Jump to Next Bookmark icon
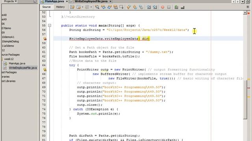The width and height of the screenshot is (252, 141). point(135,7)
